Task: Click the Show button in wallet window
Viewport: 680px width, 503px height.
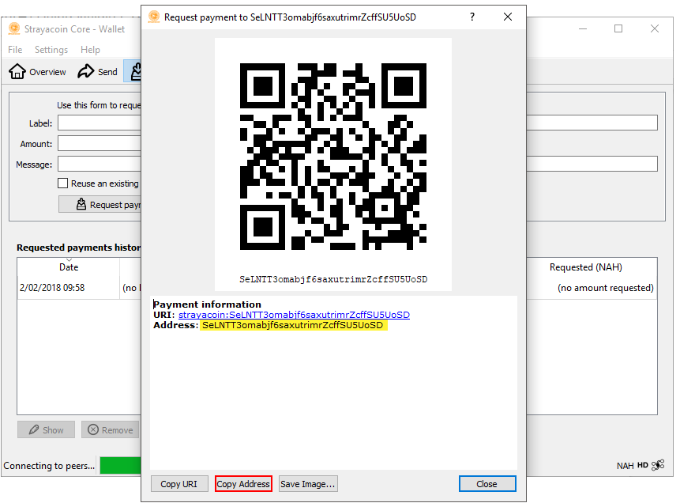Action: point(46,429)
